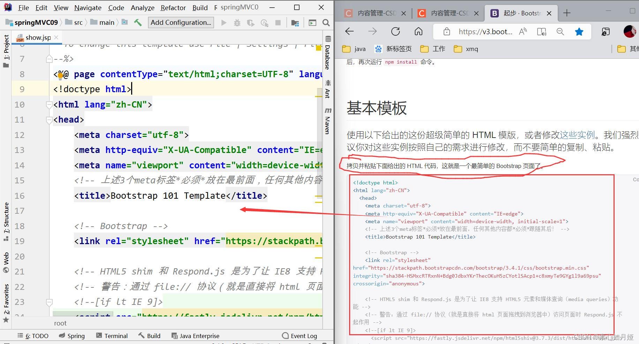
Task: Open the xmq bookmarks folder
Action: click(x=466, y=49)
